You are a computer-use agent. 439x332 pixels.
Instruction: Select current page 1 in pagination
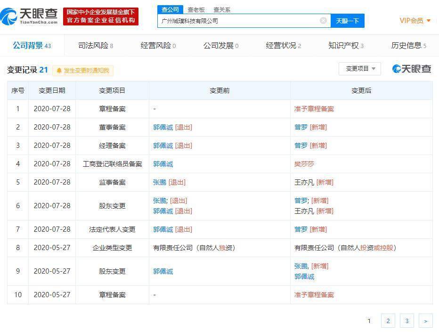[x=369, y=321]
